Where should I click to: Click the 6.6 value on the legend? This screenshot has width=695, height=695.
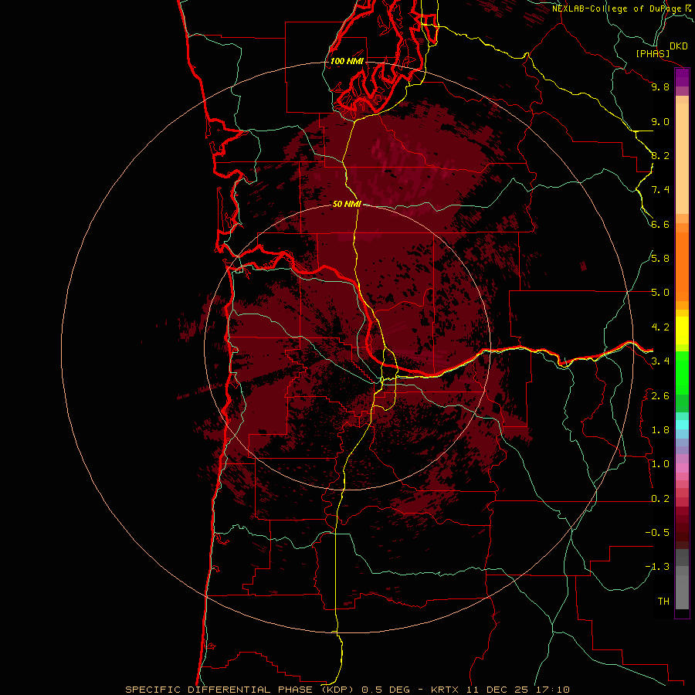point(660,224)
